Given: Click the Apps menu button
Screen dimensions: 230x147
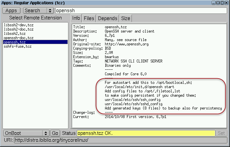Looking at the screenshot, I should coord(11,11).
